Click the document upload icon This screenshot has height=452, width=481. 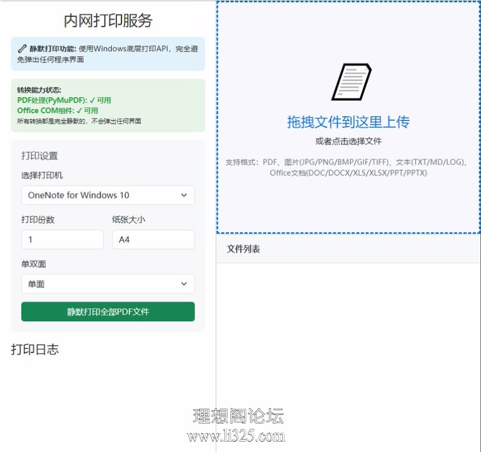[351, 82]
